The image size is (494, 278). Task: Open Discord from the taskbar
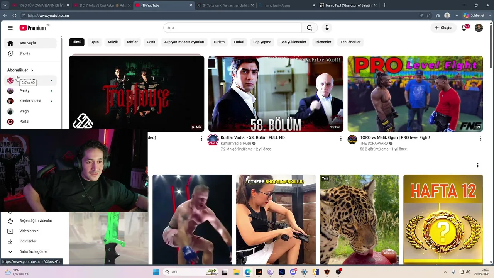click(293, 272)
